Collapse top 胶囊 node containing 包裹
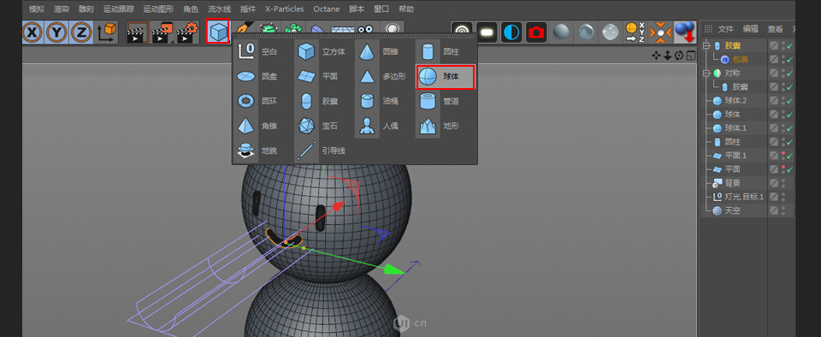821x337 pixels. point(706,45)
